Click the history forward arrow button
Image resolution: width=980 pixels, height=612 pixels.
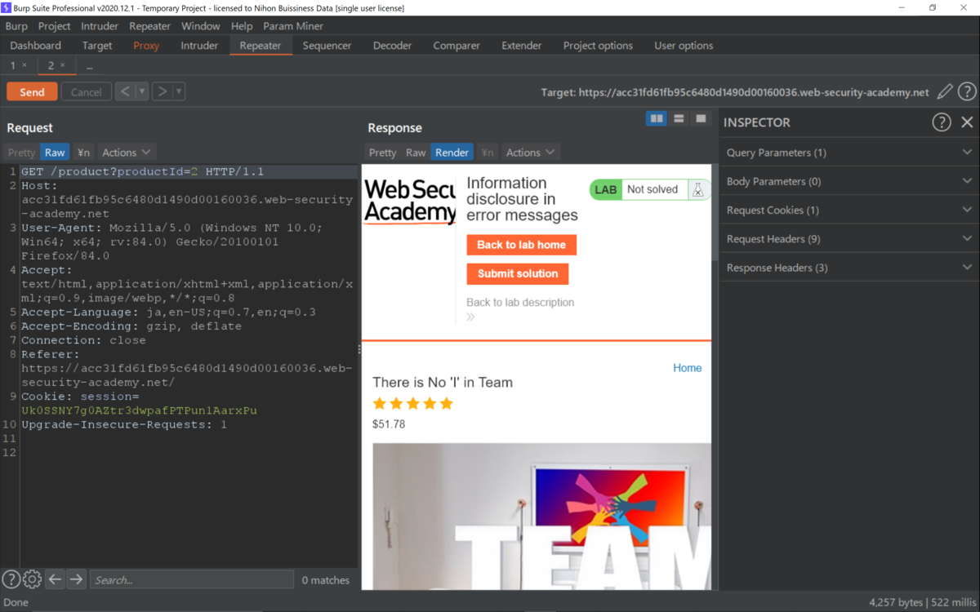162,91
